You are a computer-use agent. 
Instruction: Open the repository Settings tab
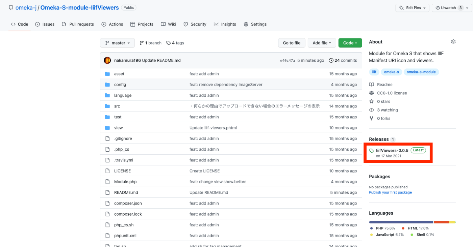coord(255,24)
